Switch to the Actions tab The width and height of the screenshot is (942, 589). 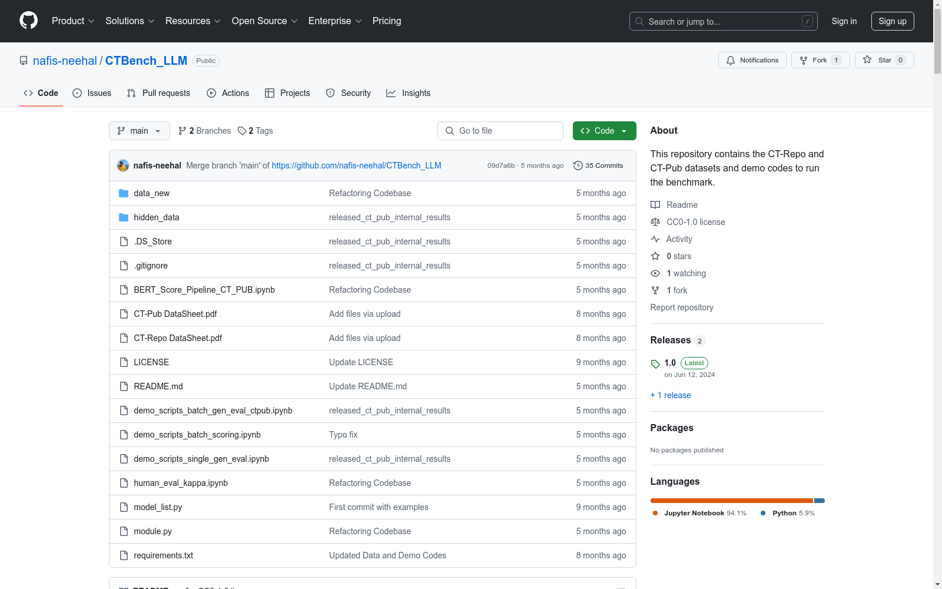click(x=228, y=93)
